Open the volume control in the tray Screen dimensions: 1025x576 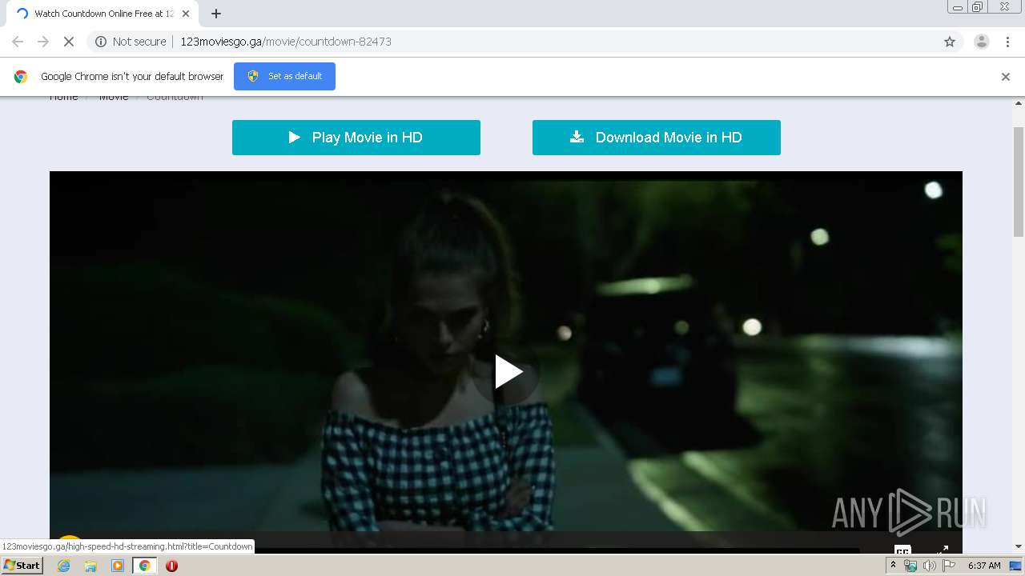[929, 566]
